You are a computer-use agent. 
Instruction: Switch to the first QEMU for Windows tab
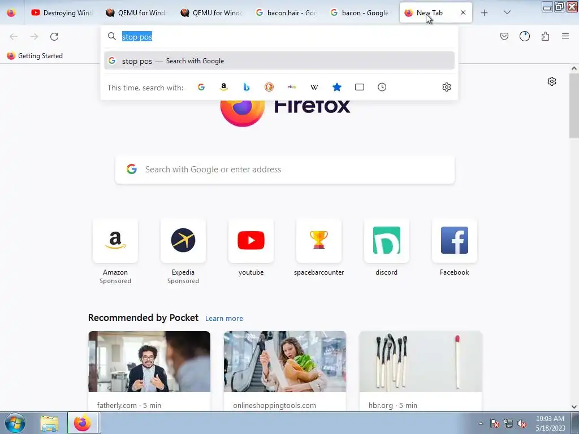pos(136,13)
